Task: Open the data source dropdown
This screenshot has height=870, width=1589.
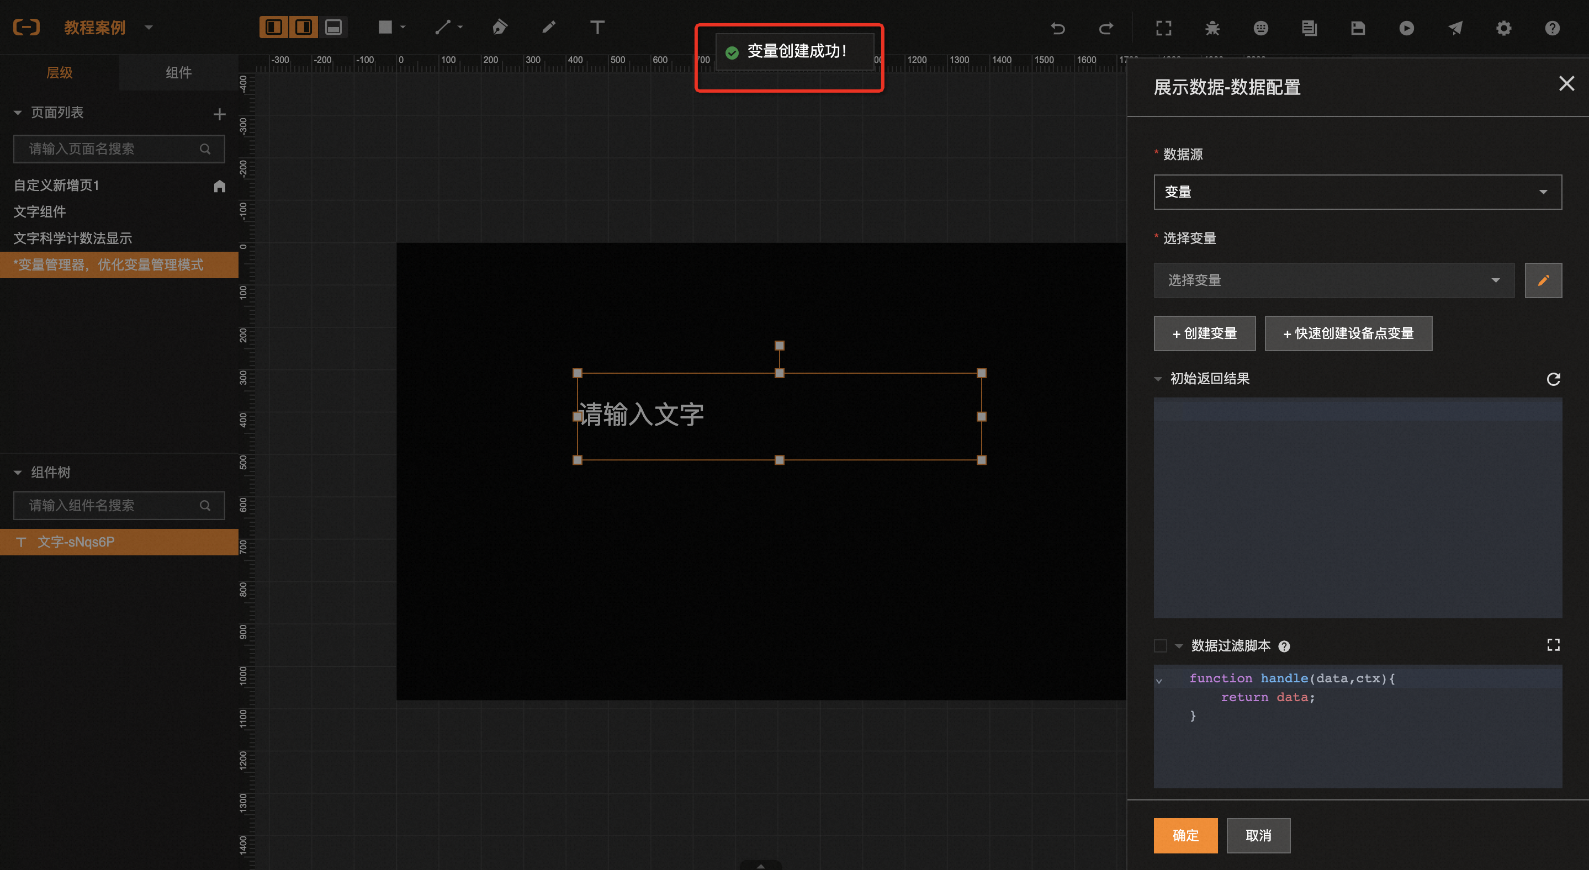Action: pyautogui.click(x=1357, y=192)
